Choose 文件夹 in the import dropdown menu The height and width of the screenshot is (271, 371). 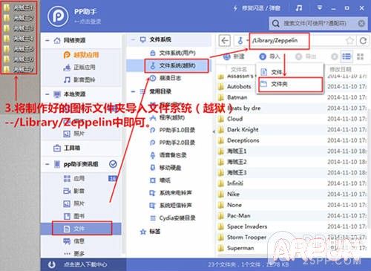tap(290, 84)
